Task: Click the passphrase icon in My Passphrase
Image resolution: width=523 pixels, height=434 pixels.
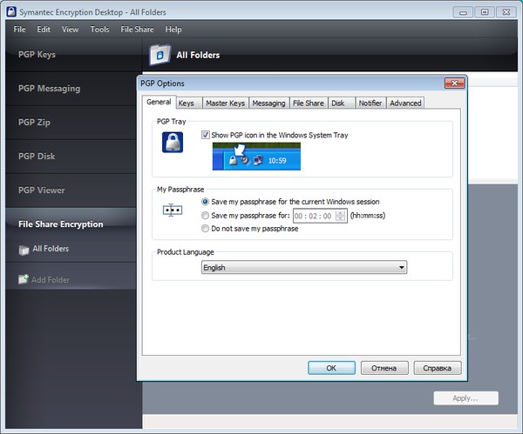Action: point(172,210)
